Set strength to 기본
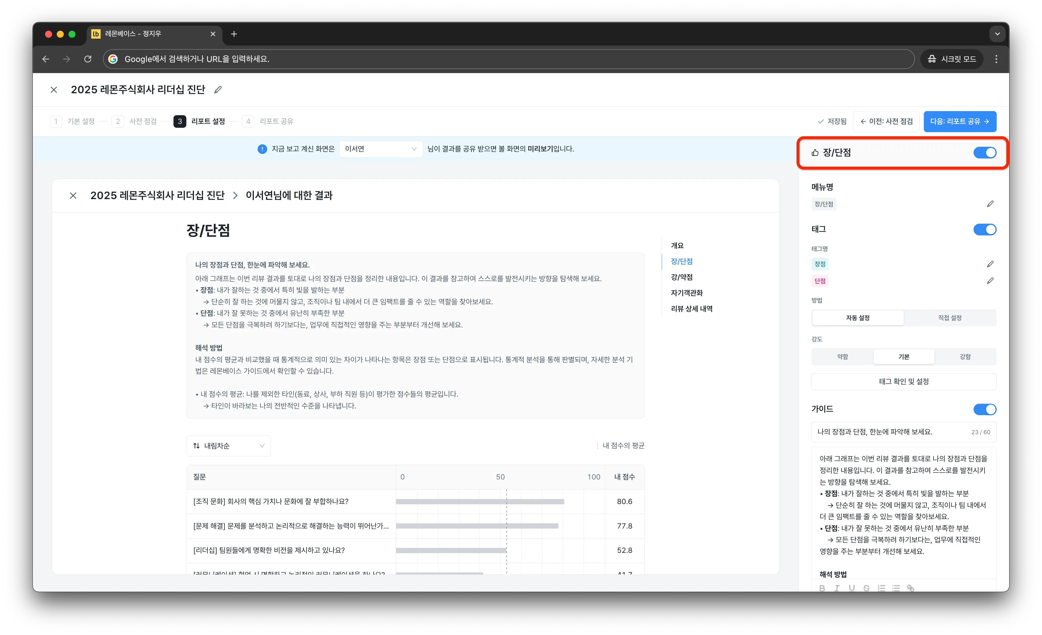This screenshot has width=1042, height=635. tap(904, 357)
